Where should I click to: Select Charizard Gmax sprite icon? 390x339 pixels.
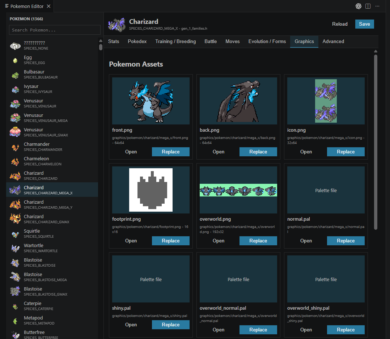point(15,219)
